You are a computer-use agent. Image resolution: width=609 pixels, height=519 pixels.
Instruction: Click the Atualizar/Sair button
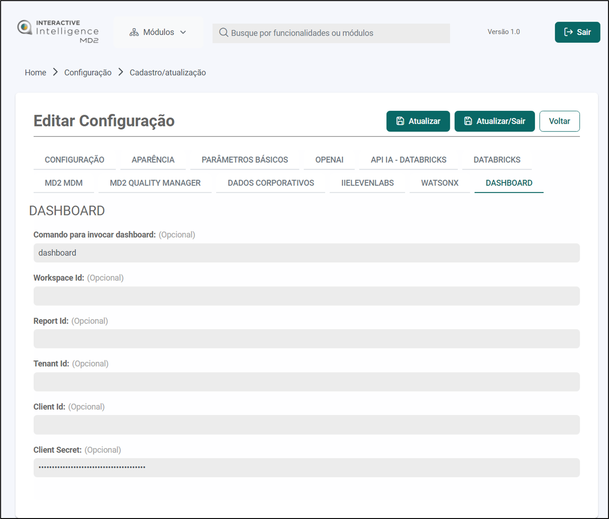(x=494, y=121)
